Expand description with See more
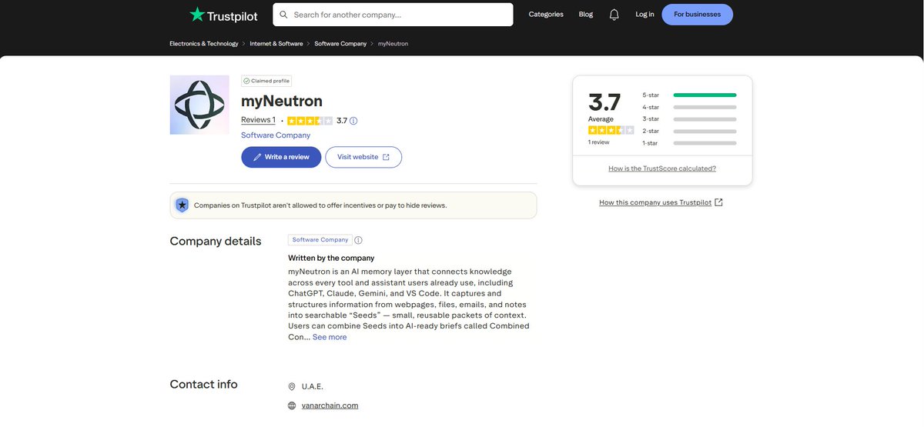Viewport: 924px width, 427px height. point(330,337)
